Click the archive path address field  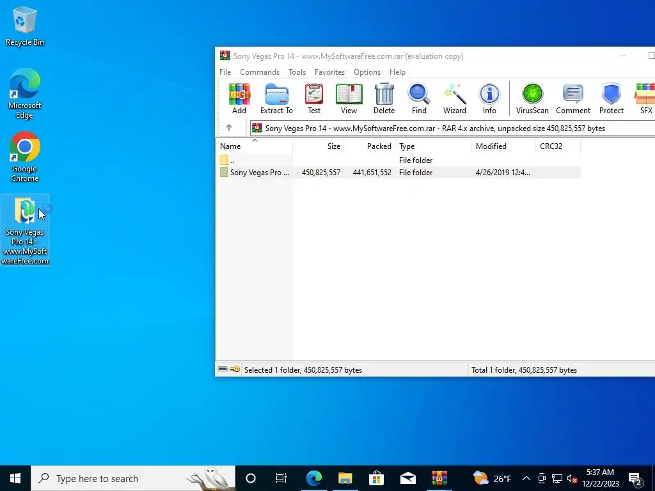coord(452,128)
